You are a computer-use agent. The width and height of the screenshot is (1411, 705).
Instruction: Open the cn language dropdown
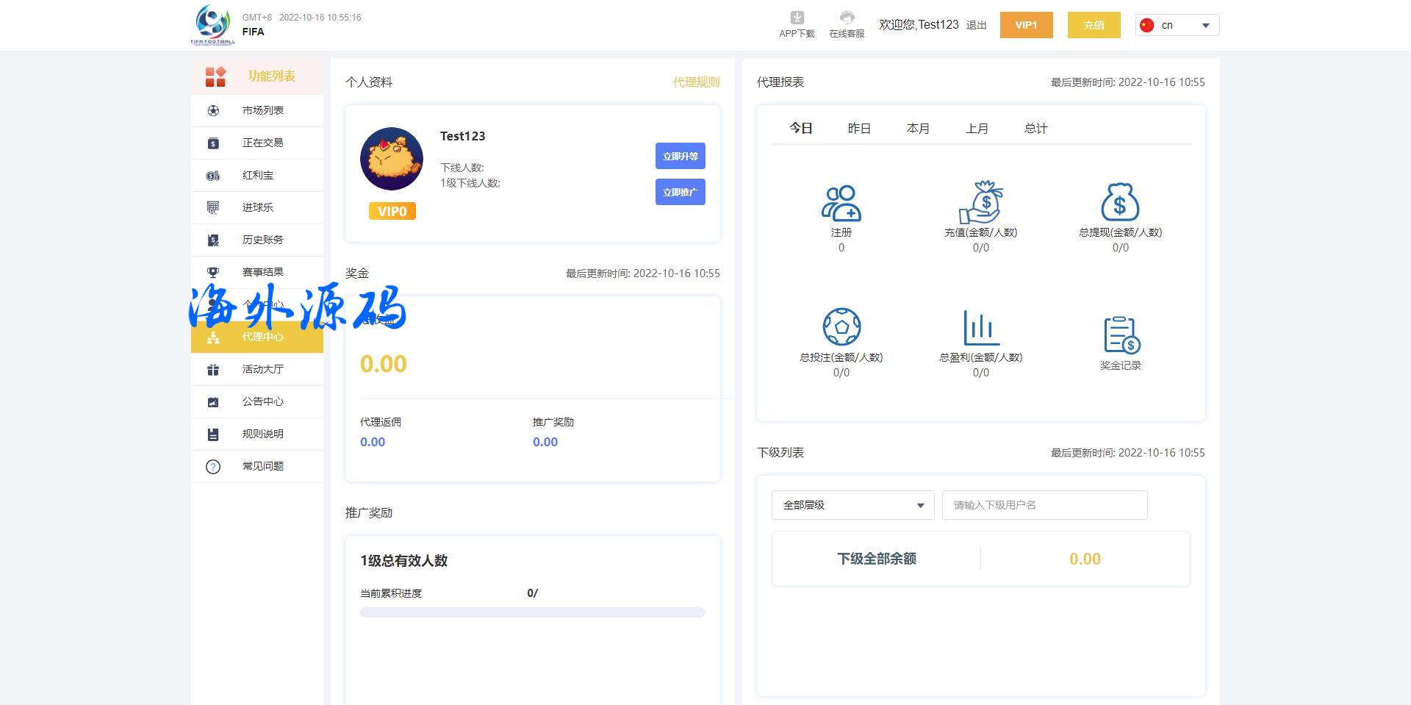pos(1177,25)
